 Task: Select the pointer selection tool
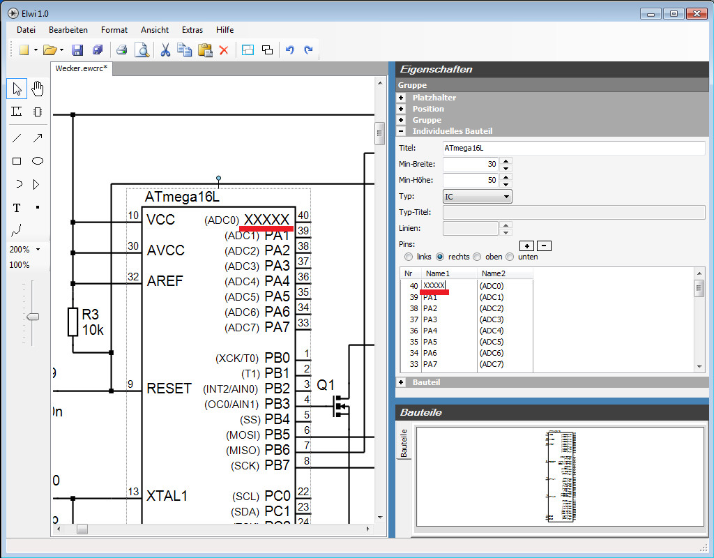coord(17,89)
